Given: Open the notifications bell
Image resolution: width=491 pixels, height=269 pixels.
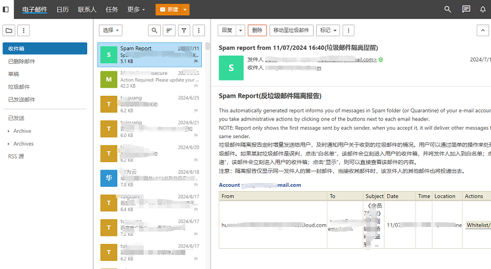Looking at the screenshot, I should [483, 9].
